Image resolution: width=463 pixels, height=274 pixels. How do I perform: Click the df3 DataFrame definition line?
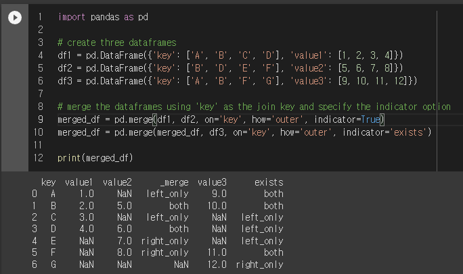point(237,81)
